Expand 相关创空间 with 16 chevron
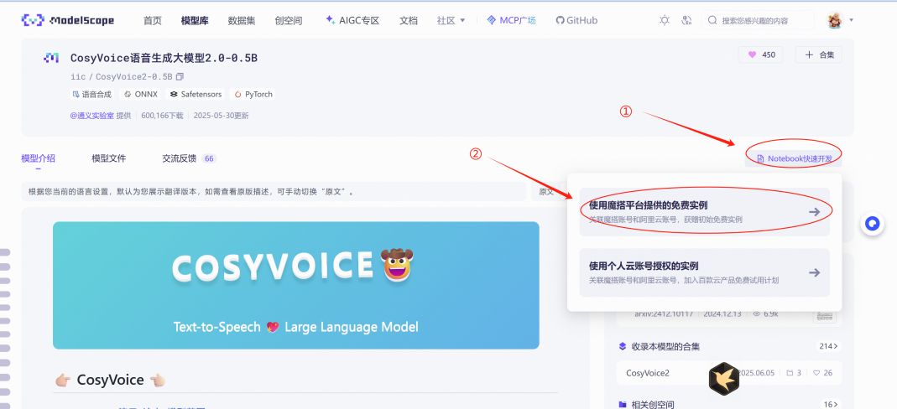 (831, 405)
